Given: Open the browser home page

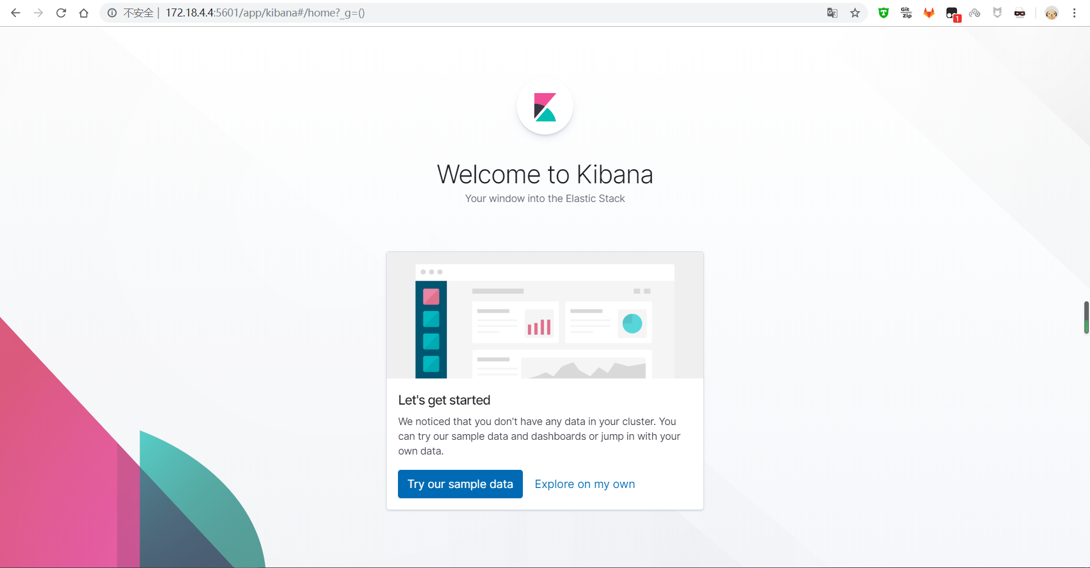Looking at the screenshot, I should point(84,12).
